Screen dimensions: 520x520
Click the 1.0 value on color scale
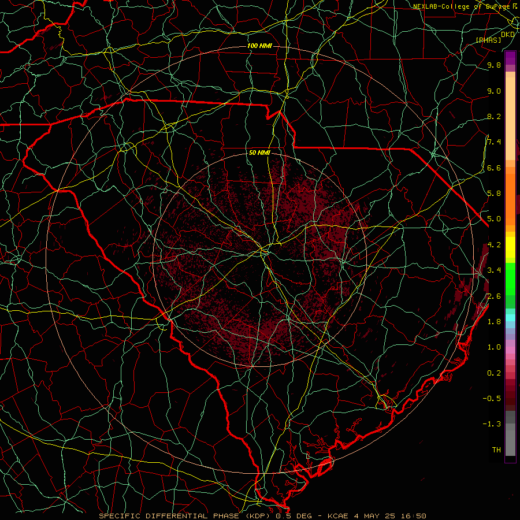(x=494, y=347)
